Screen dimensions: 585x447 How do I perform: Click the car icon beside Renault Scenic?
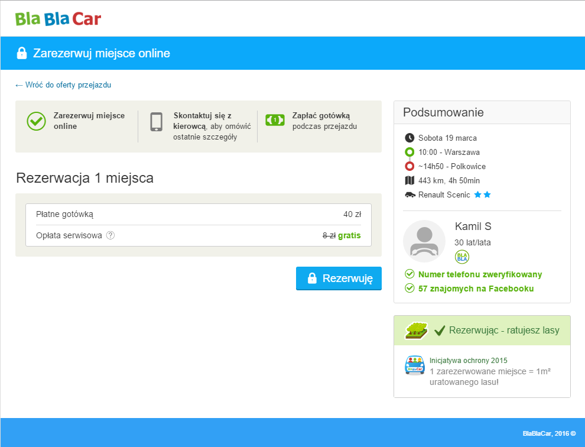tap(410, 195)
